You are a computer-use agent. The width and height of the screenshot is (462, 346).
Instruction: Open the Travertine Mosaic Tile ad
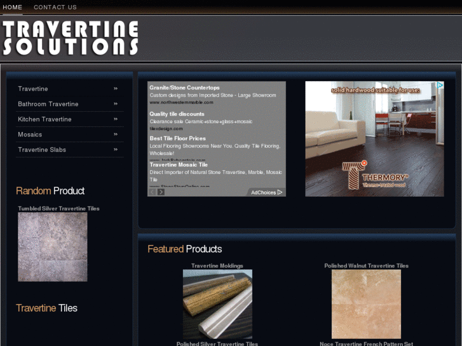coord(179,165)
